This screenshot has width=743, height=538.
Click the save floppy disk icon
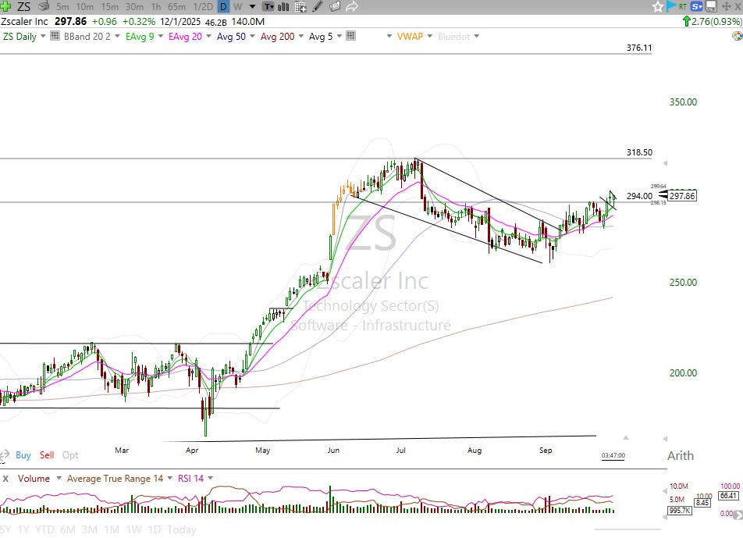click(711, 6)
